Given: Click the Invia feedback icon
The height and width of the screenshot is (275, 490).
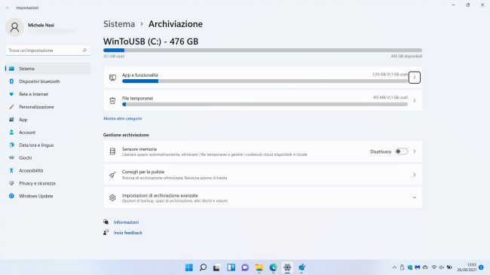Looking at the screenshot, I should click(106, 233).
